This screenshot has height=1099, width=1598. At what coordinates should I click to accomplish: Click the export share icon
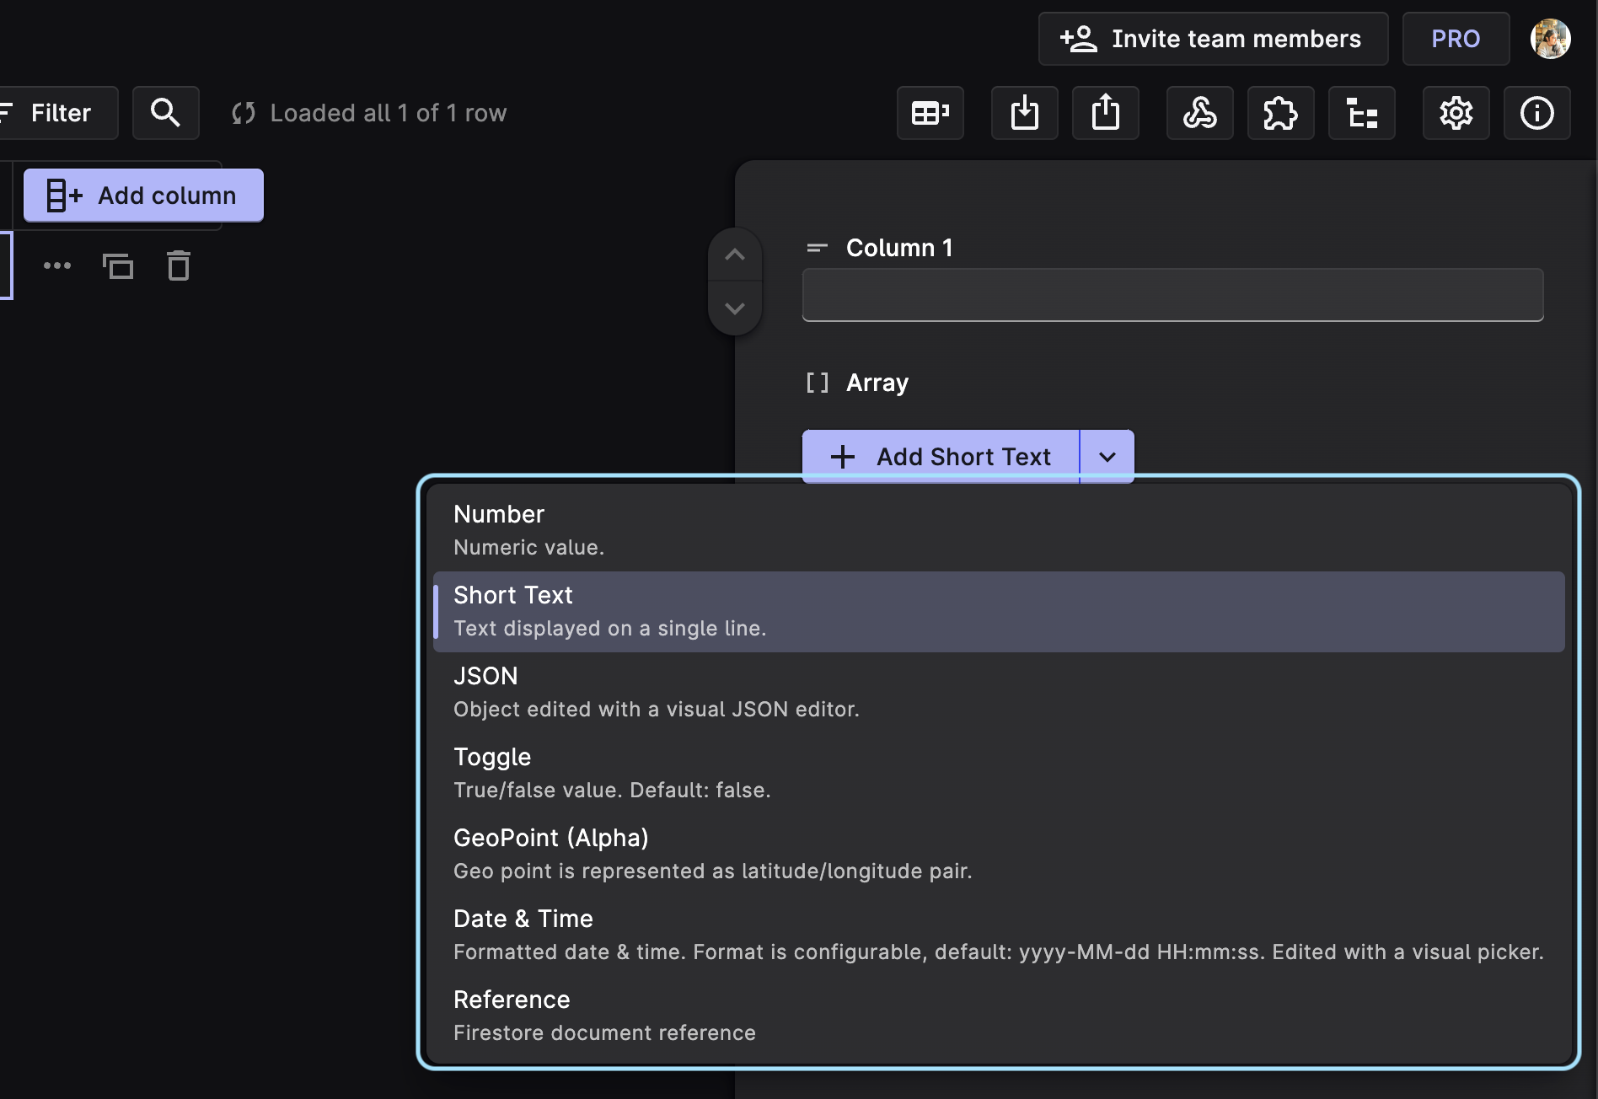pos(1105,113)
